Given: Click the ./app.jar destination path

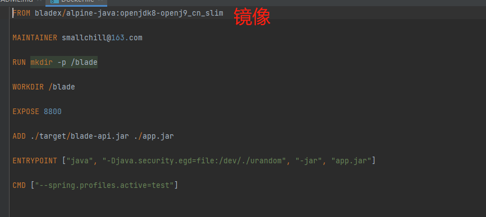Looking at the screenshot, I should click(154, 136).
